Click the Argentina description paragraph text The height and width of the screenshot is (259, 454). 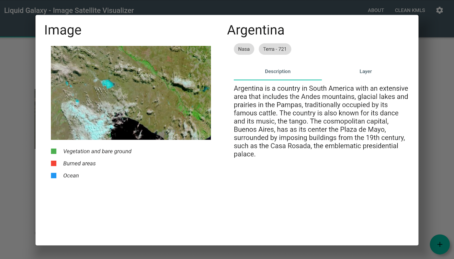[x=321, y=121]
